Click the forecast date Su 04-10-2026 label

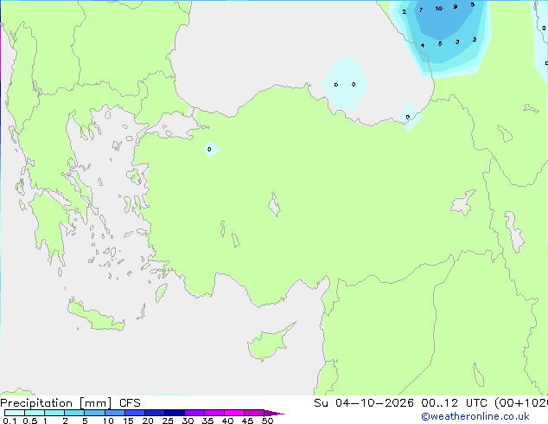[x=364, y=403]
